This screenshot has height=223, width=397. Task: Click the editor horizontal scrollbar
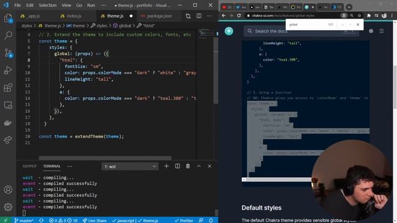pyautogui.click(x=105, y=158)
